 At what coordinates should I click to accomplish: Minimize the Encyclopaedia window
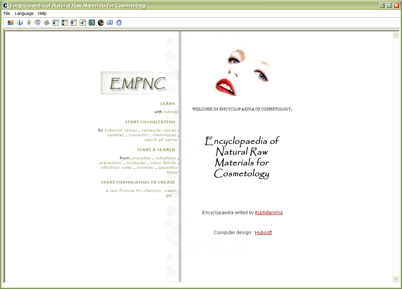tap(382, 5)
